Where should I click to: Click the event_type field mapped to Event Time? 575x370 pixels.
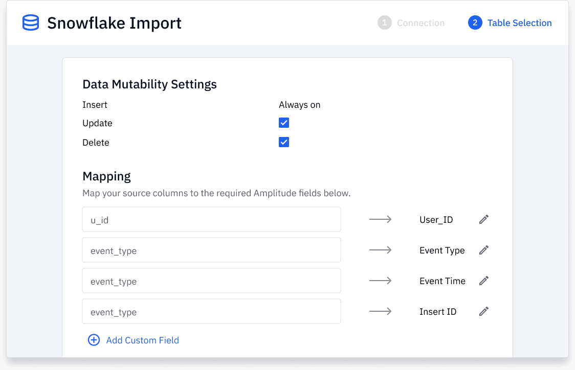(x=211, y=280)
